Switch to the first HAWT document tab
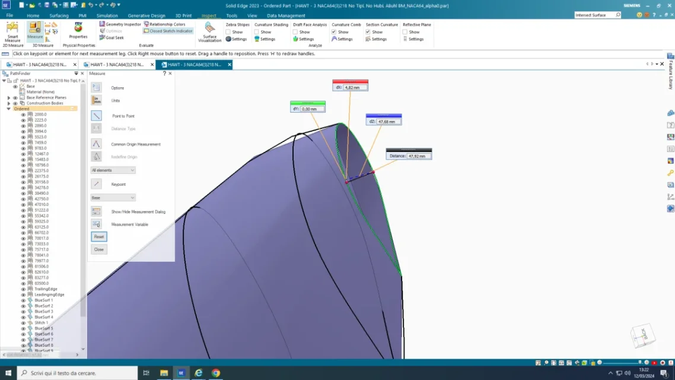Image resolution: width=675 pixels, height=380 pixels. (39, 65)
